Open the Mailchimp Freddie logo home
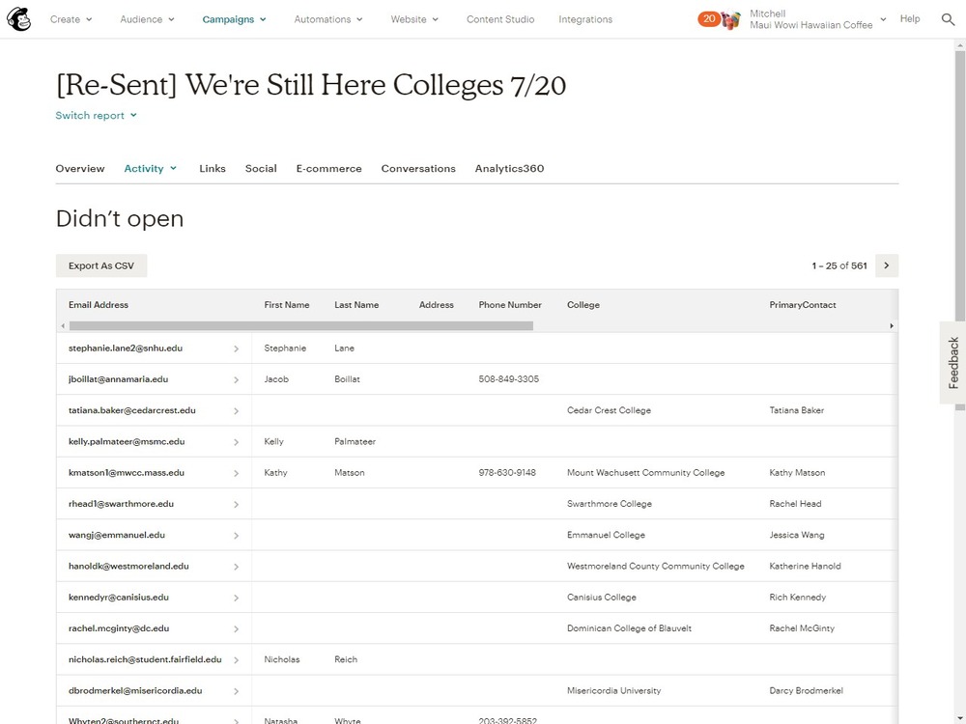Screen dimensions: 966x724 (18, 19)
